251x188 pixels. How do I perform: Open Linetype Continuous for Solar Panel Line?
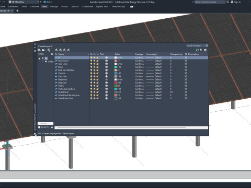point(140,98)
